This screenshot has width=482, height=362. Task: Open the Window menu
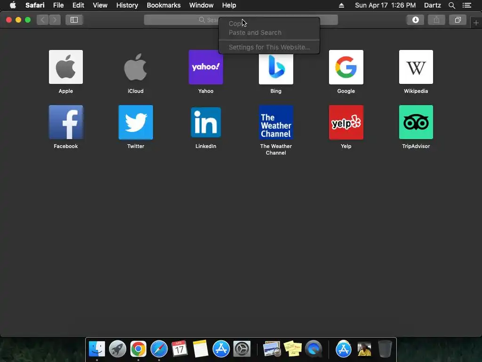click(201, 5)
